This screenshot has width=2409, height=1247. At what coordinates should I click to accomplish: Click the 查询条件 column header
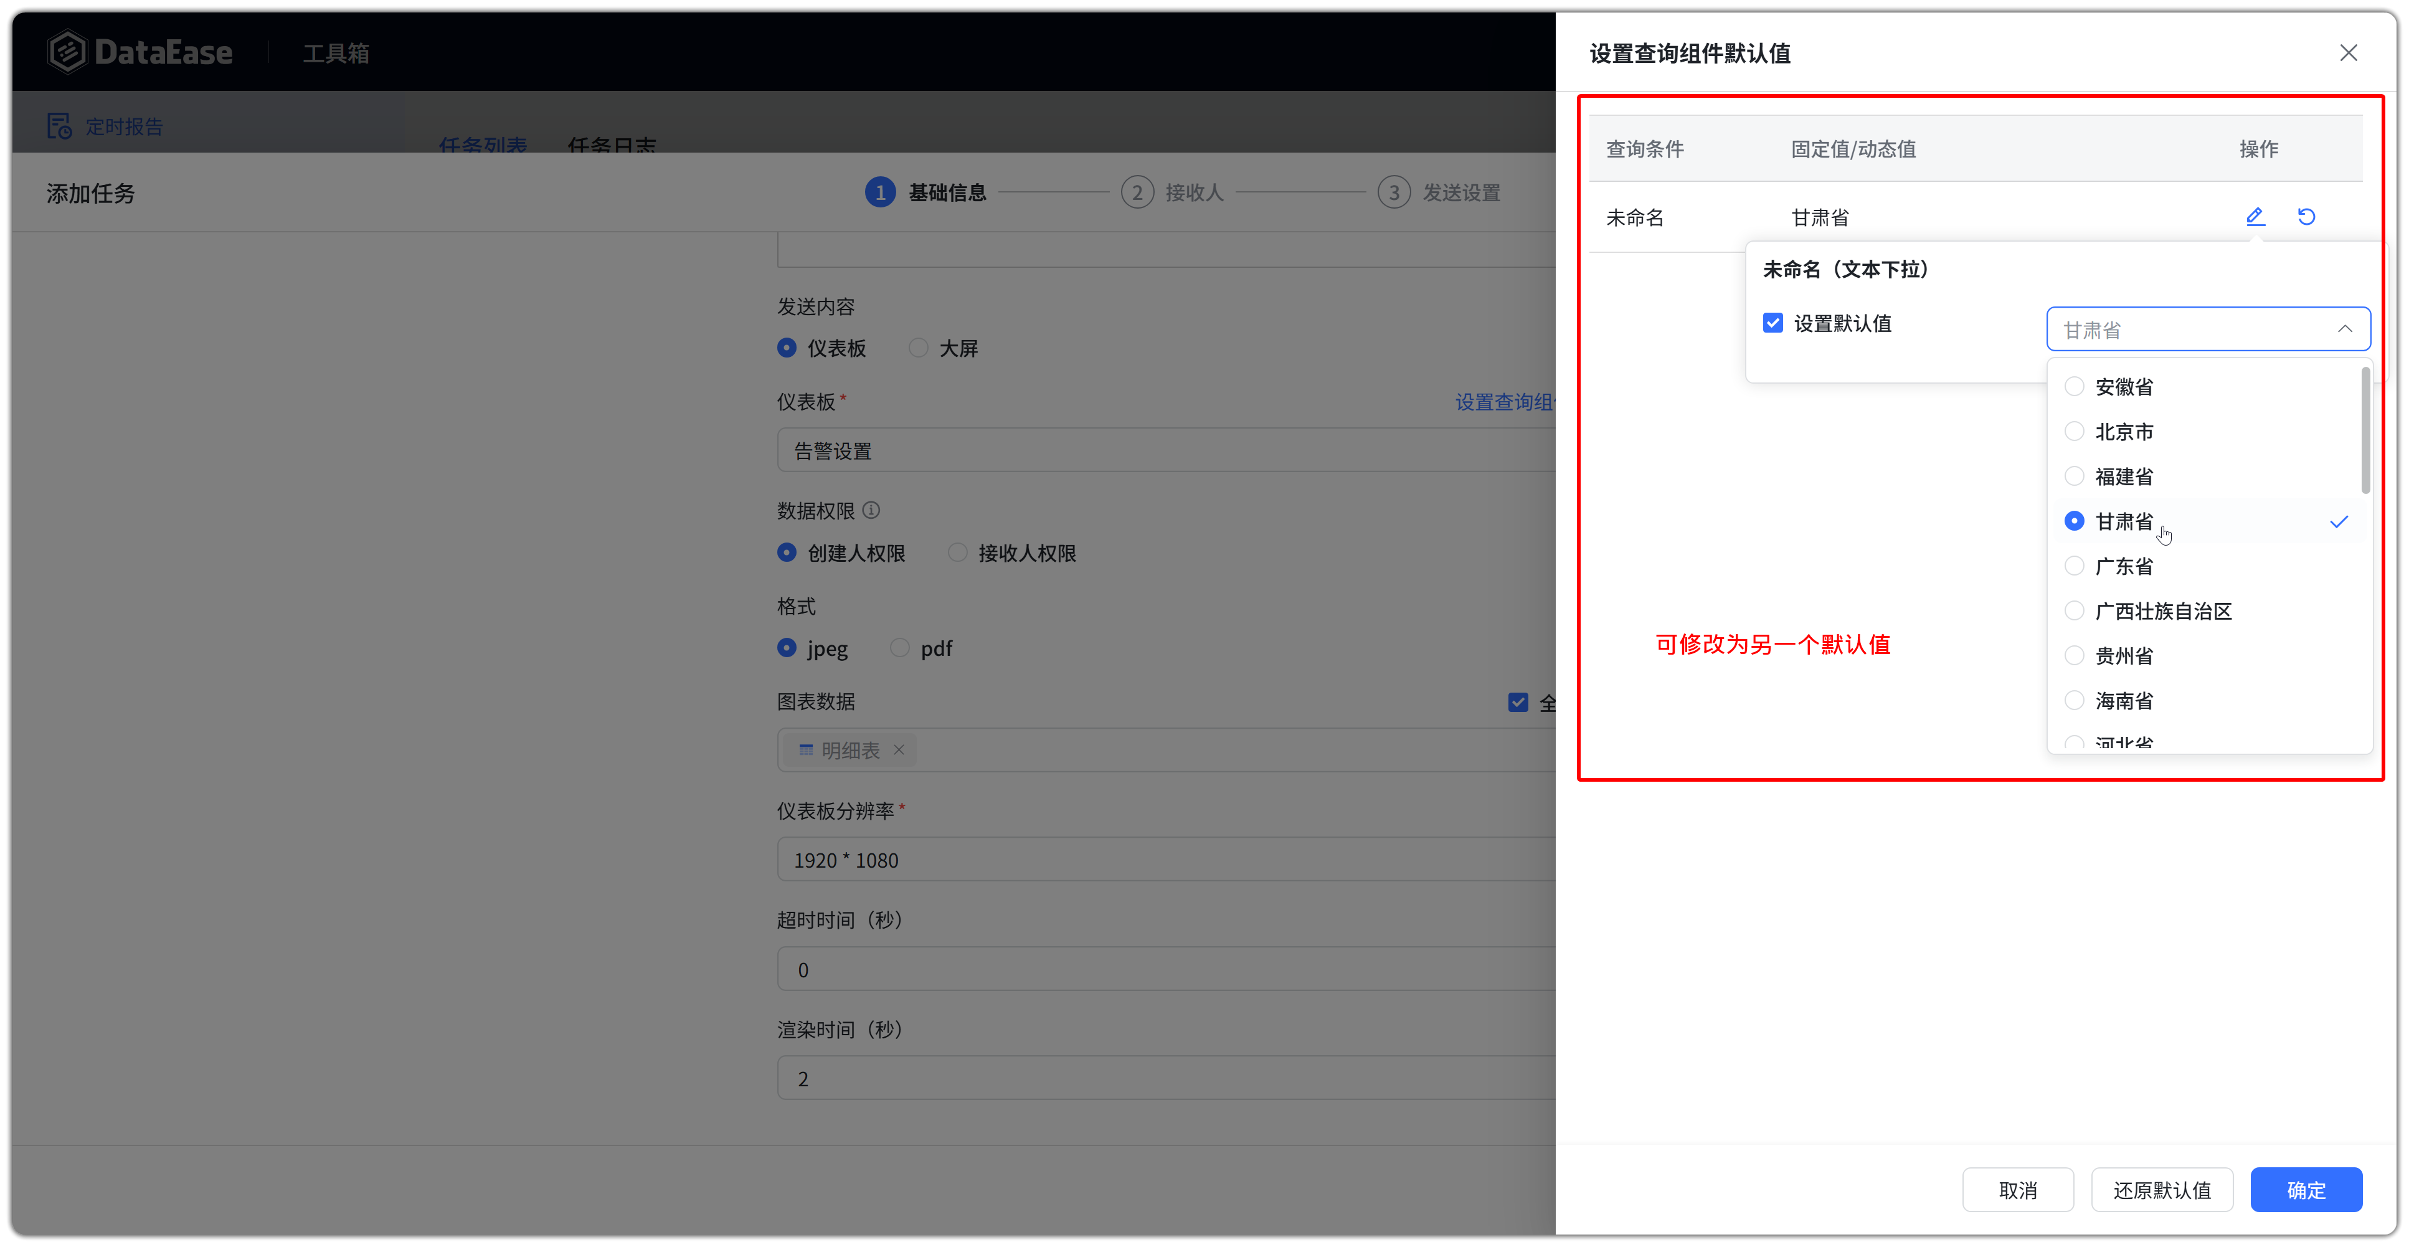1645,149
